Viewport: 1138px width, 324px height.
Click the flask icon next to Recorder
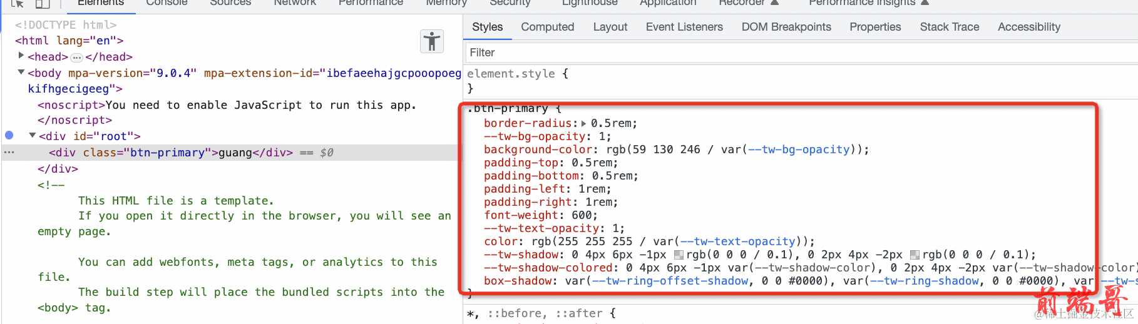click(x=774, y=3)
